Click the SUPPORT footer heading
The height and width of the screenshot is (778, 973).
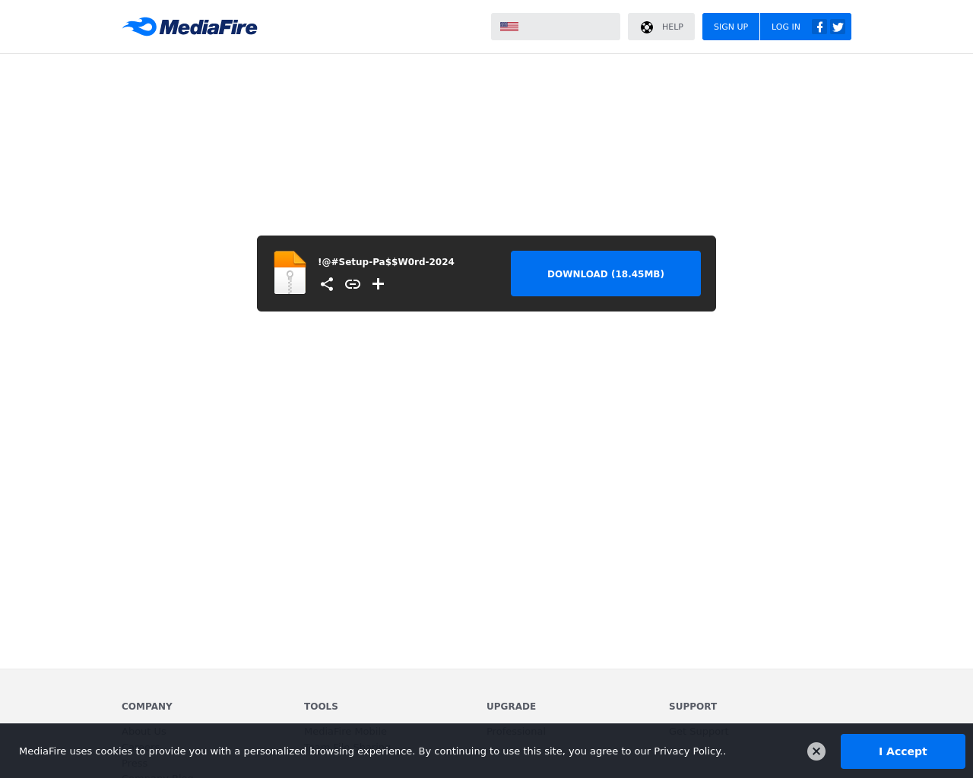click(693, 707)
